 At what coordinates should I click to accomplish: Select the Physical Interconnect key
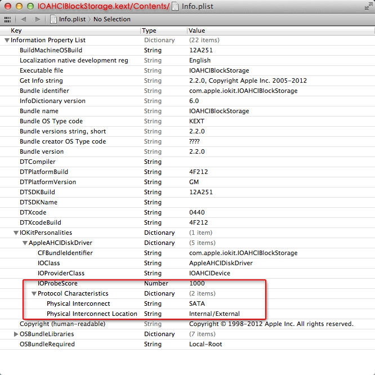(x=78, y=303)
